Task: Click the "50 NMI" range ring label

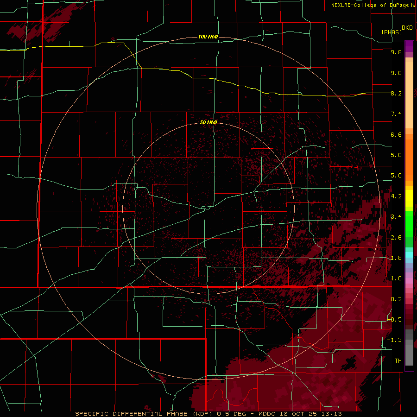Action: 208,123
